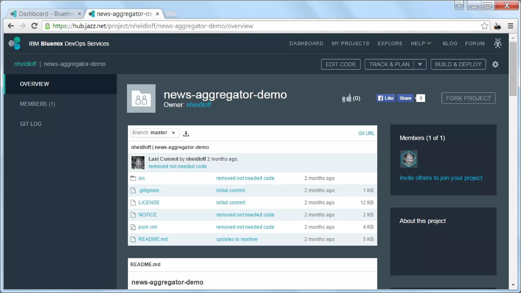Expand the Help menu

click(421, 43)
